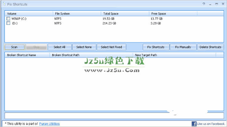This screenshot has height=127, width=227.
Task: Open the Puran Utilities link
Action: (x=50, y=124)
